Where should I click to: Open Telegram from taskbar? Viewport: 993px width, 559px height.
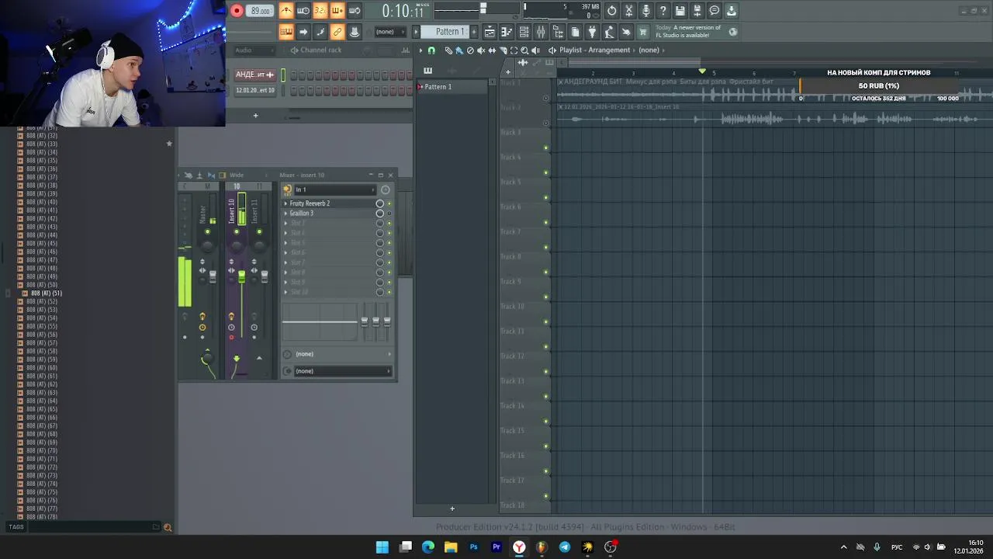[565, 547]
